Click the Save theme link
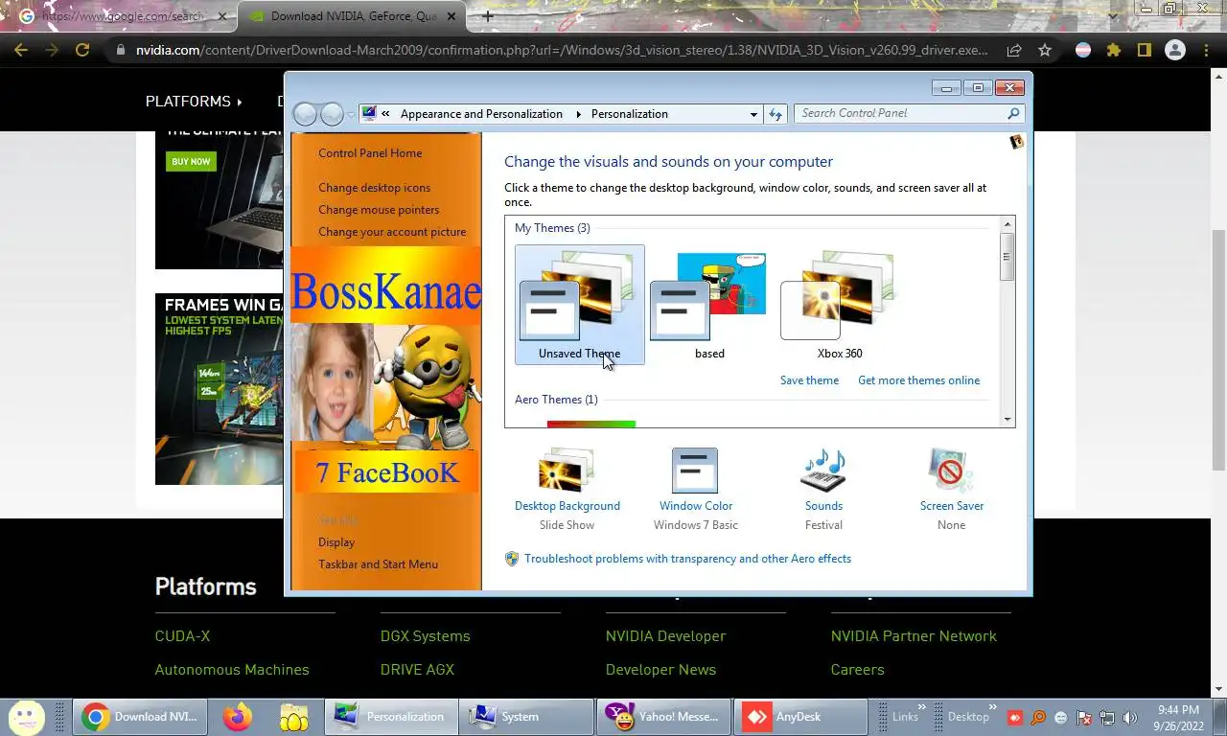The image size is (1227, 736). (x=809, y=380)
